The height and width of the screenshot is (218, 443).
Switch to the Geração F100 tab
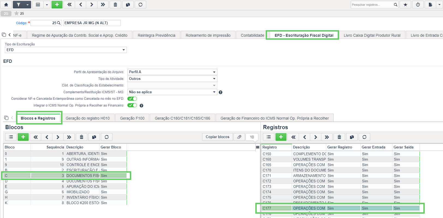point(132,118)
